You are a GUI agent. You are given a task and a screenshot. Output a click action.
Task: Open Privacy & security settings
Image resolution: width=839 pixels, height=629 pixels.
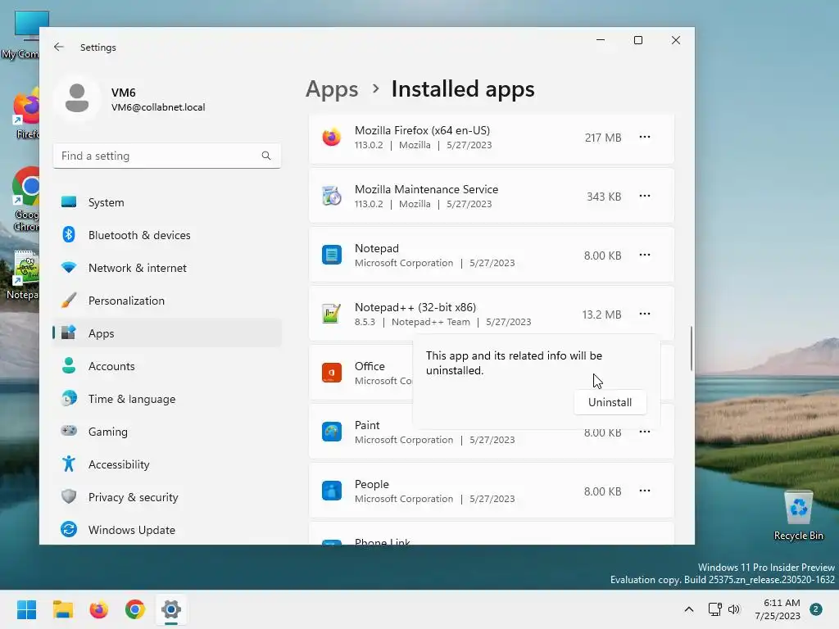pos(167,497)
